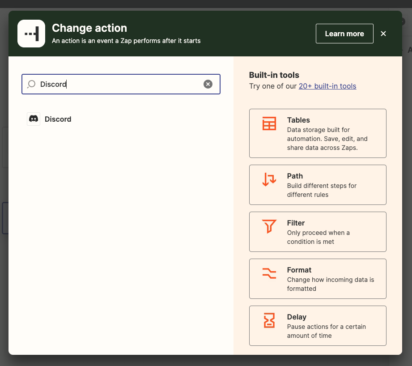This screenshot has width=412, height=366.
Task: Click 'Pause actions for a certain amount' text
Action: [x=327, y=331]
